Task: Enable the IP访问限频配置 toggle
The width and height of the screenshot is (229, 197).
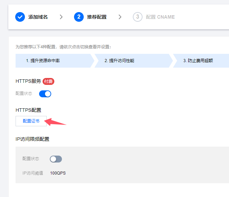Action: point(56,159)
